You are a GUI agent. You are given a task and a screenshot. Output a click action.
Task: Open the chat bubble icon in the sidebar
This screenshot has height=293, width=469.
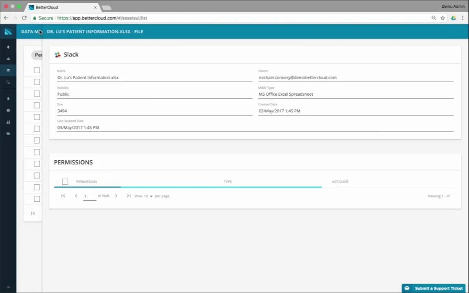tap(8, 133)
